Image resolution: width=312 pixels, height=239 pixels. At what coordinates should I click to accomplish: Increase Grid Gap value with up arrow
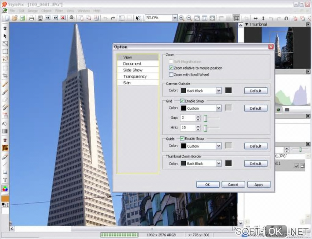click(198, 116)
